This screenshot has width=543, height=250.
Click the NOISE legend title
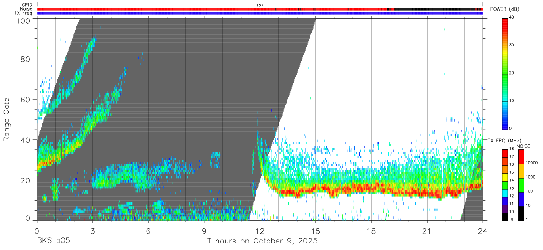pos(524,146)
